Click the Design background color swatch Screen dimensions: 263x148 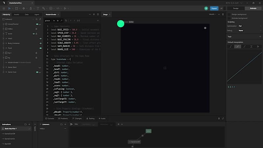[229, 14]
